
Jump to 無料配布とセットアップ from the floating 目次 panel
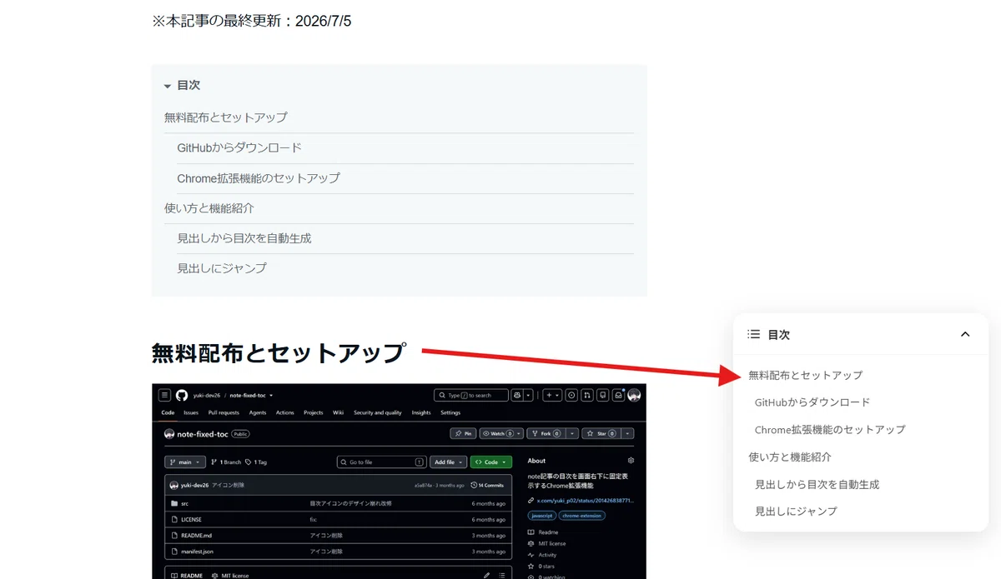[x=806, y=375]
